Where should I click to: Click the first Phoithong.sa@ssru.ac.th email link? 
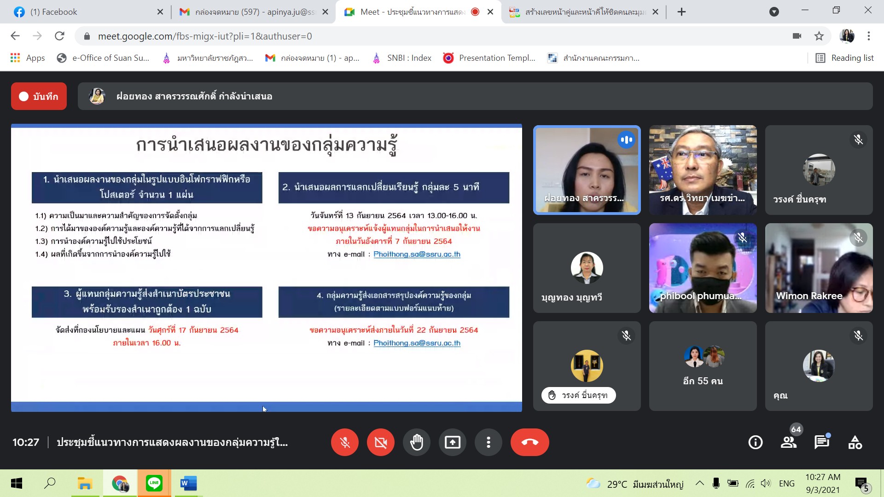coord(417,254)
